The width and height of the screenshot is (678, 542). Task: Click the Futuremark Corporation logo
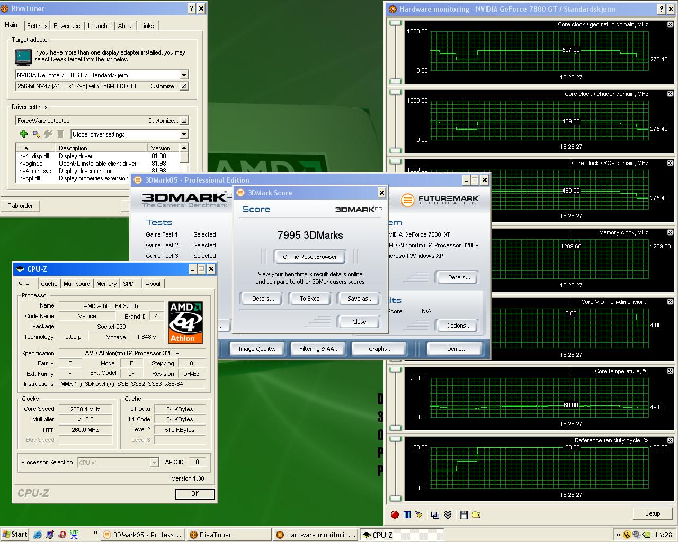(440, 200)
